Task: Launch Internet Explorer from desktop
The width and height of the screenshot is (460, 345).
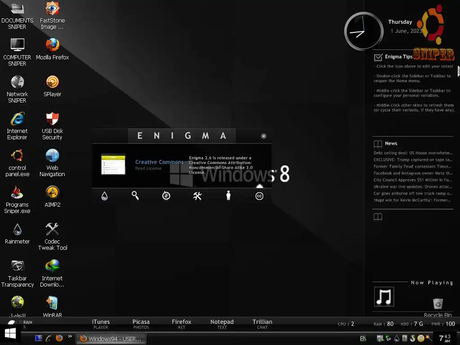Action: 18,126
